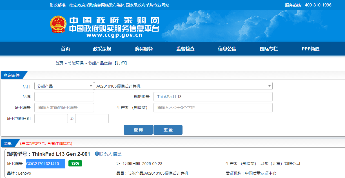Viewport: 345px width, 178px height.
Task: Click the expiry start date field
Action: tap(51, 119)
